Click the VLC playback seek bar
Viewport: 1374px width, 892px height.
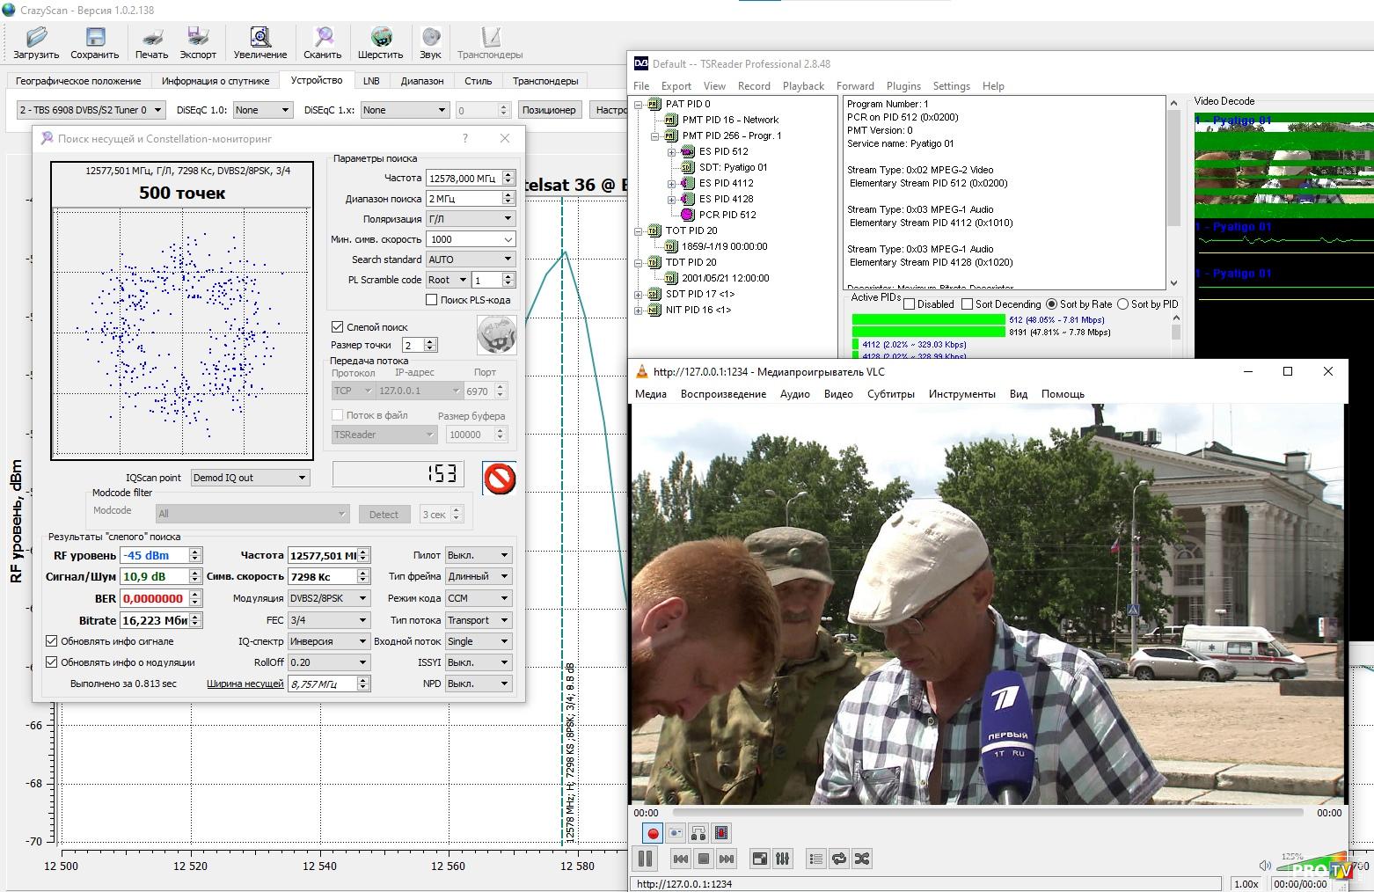click(990, 813)
